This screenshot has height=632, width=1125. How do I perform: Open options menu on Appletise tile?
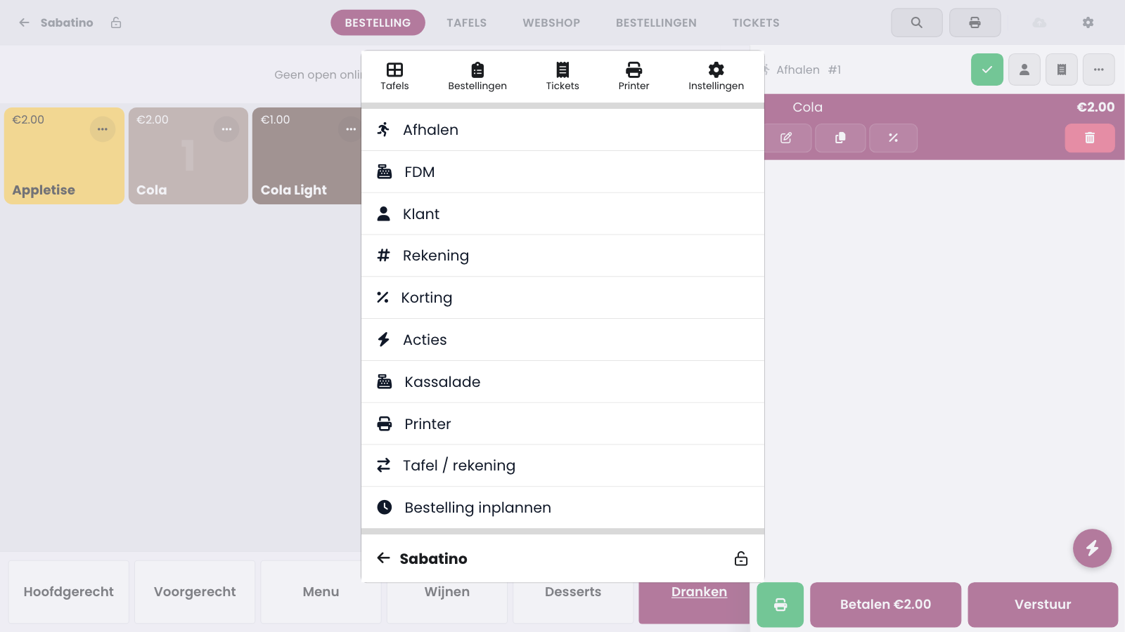click(x=103, y=129)
